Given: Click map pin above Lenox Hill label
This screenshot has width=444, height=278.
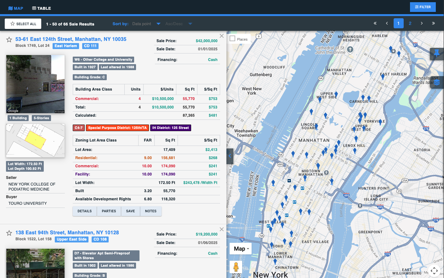Looking at the screenshot, I should click(356, 138).
